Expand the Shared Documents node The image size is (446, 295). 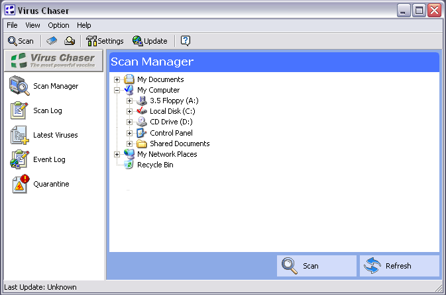(129, 144)
